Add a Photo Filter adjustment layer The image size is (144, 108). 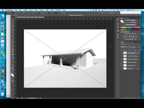131,37
